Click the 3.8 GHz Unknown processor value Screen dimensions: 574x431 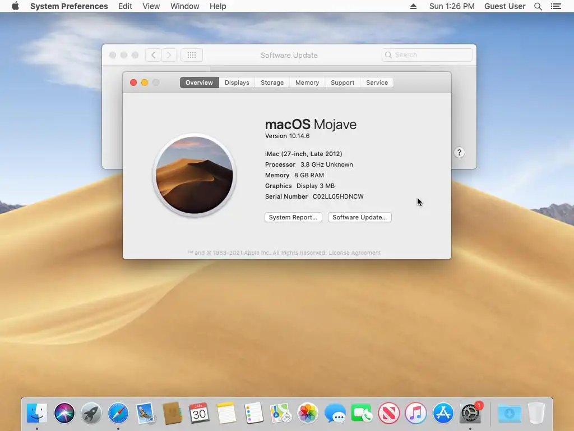click(327, 164)
